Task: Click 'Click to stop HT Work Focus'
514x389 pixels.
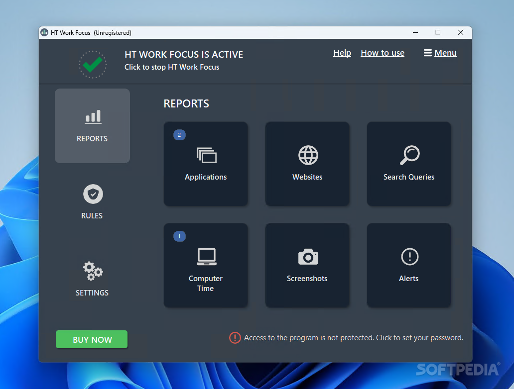Action: point(172,67)
